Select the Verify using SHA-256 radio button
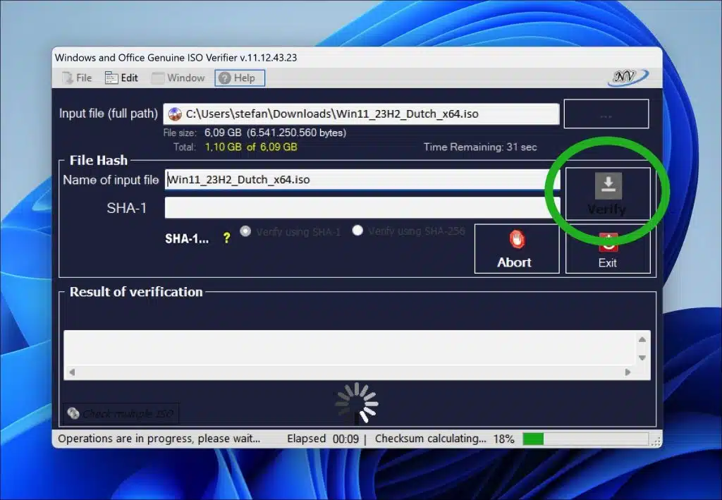722x500 pixels. pos(357,230)
